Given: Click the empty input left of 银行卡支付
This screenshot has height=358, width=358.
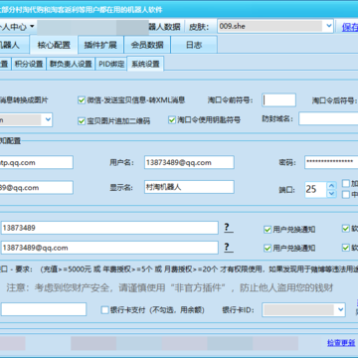Looking at the screenshot, I should 44,309.
